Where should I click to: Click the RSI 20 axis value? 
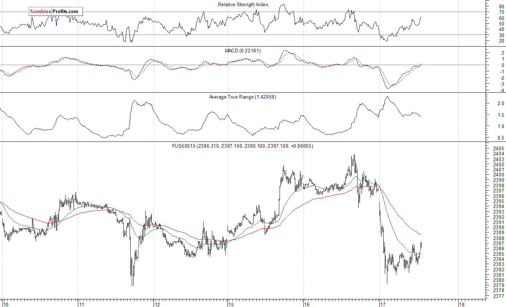point(501,41)
